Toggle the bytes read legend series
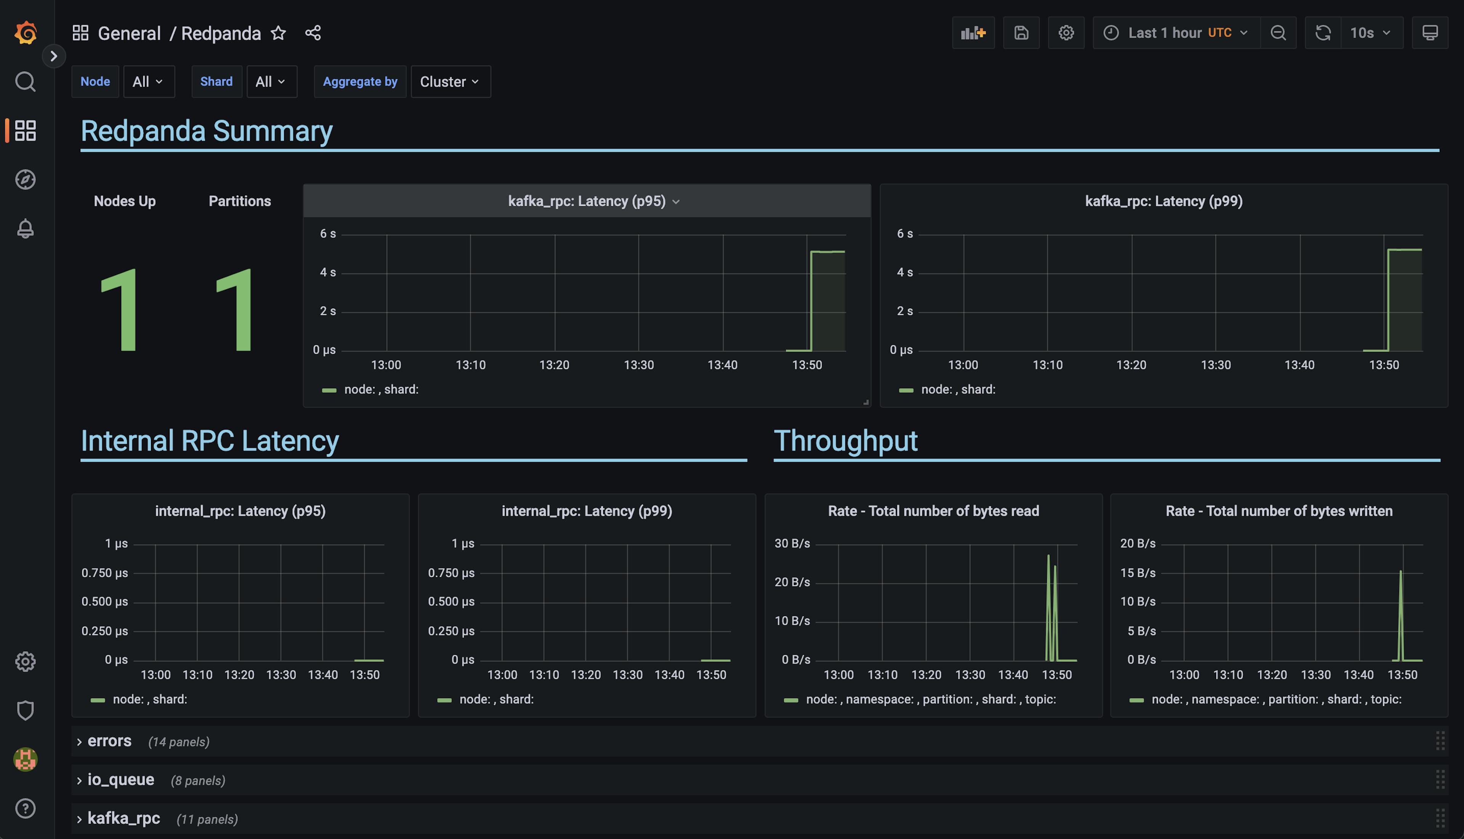The width and height of the screenshot is (1464, 839). tap(931, 699)
